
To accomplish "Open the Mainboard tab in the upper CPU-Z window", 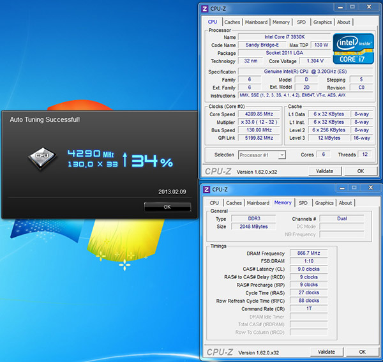I will (x=258, y=22).
